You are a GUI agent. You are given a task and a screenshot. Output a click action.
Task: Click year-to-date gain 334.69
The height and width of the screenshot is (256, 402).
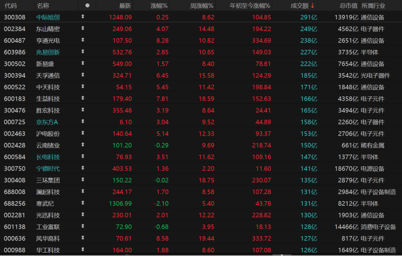coord(262,41)
